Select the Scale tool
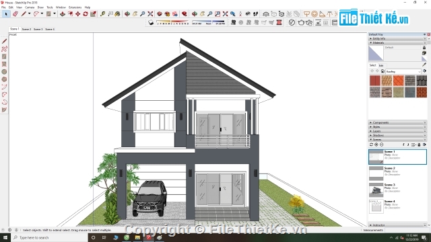Image resolution: width=431 pixels, height=242 pixels. pyautogui.click(x=93, y=13)
